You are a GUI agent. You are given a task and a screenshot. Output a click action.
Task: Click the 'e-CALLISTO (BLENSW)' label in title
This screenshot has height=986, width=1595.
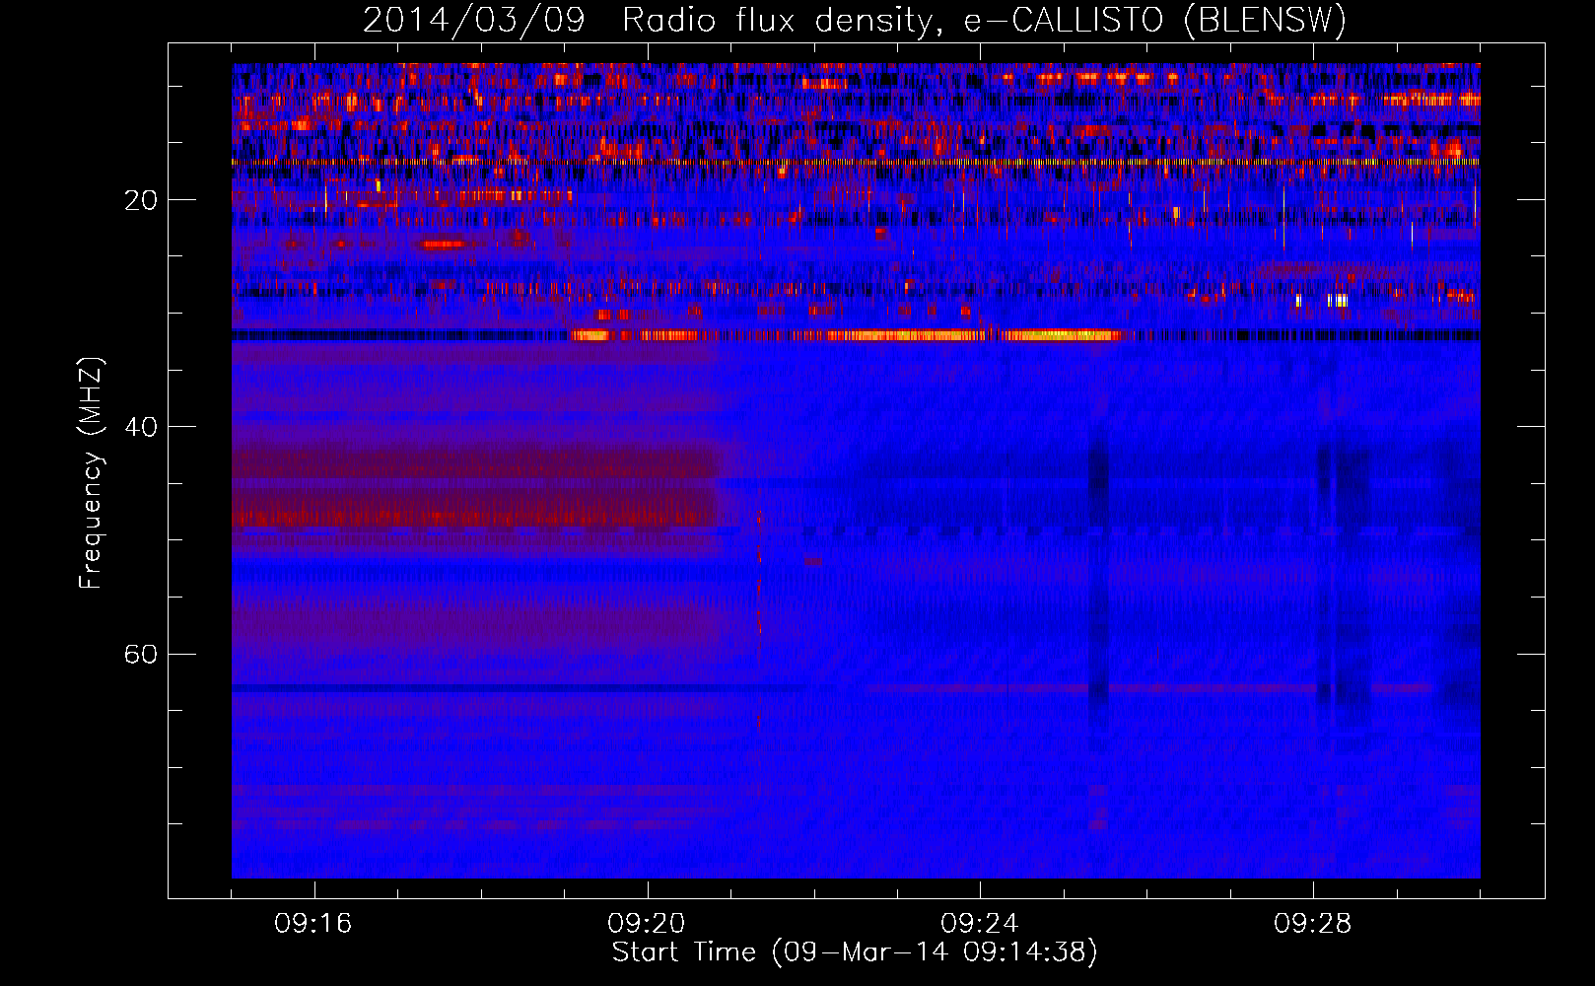(x=1154, y=21)
